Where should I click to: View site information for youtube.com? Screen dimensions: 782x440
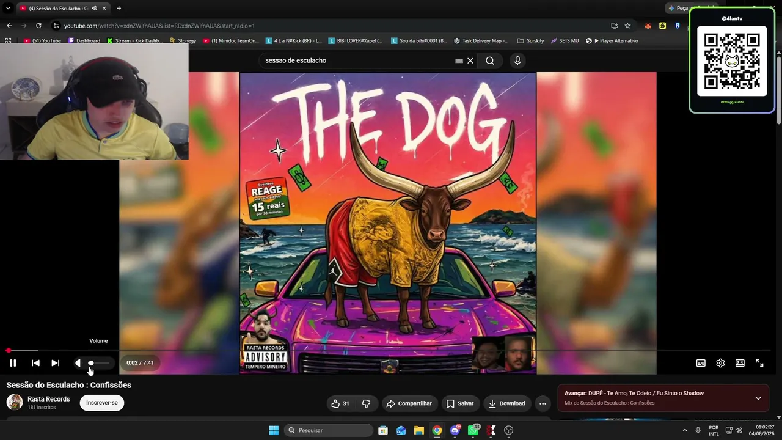point(56,26)
